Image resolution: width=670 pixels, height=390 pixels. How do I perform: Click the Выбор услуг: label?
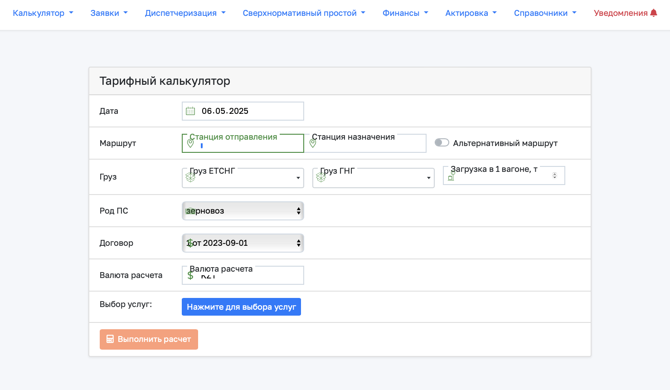pos(126,304)
